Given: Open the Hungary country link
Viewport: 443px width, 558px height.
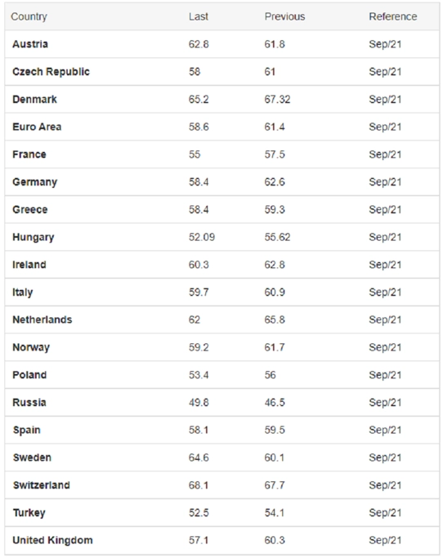Looking at the screenshot, I should 34,238.
